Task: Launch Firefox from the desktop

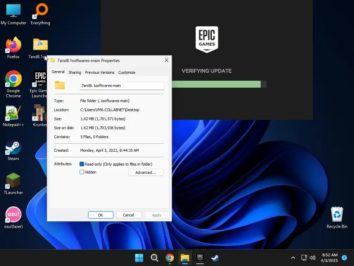Action: pyautogui.click(x=13, y=48)
